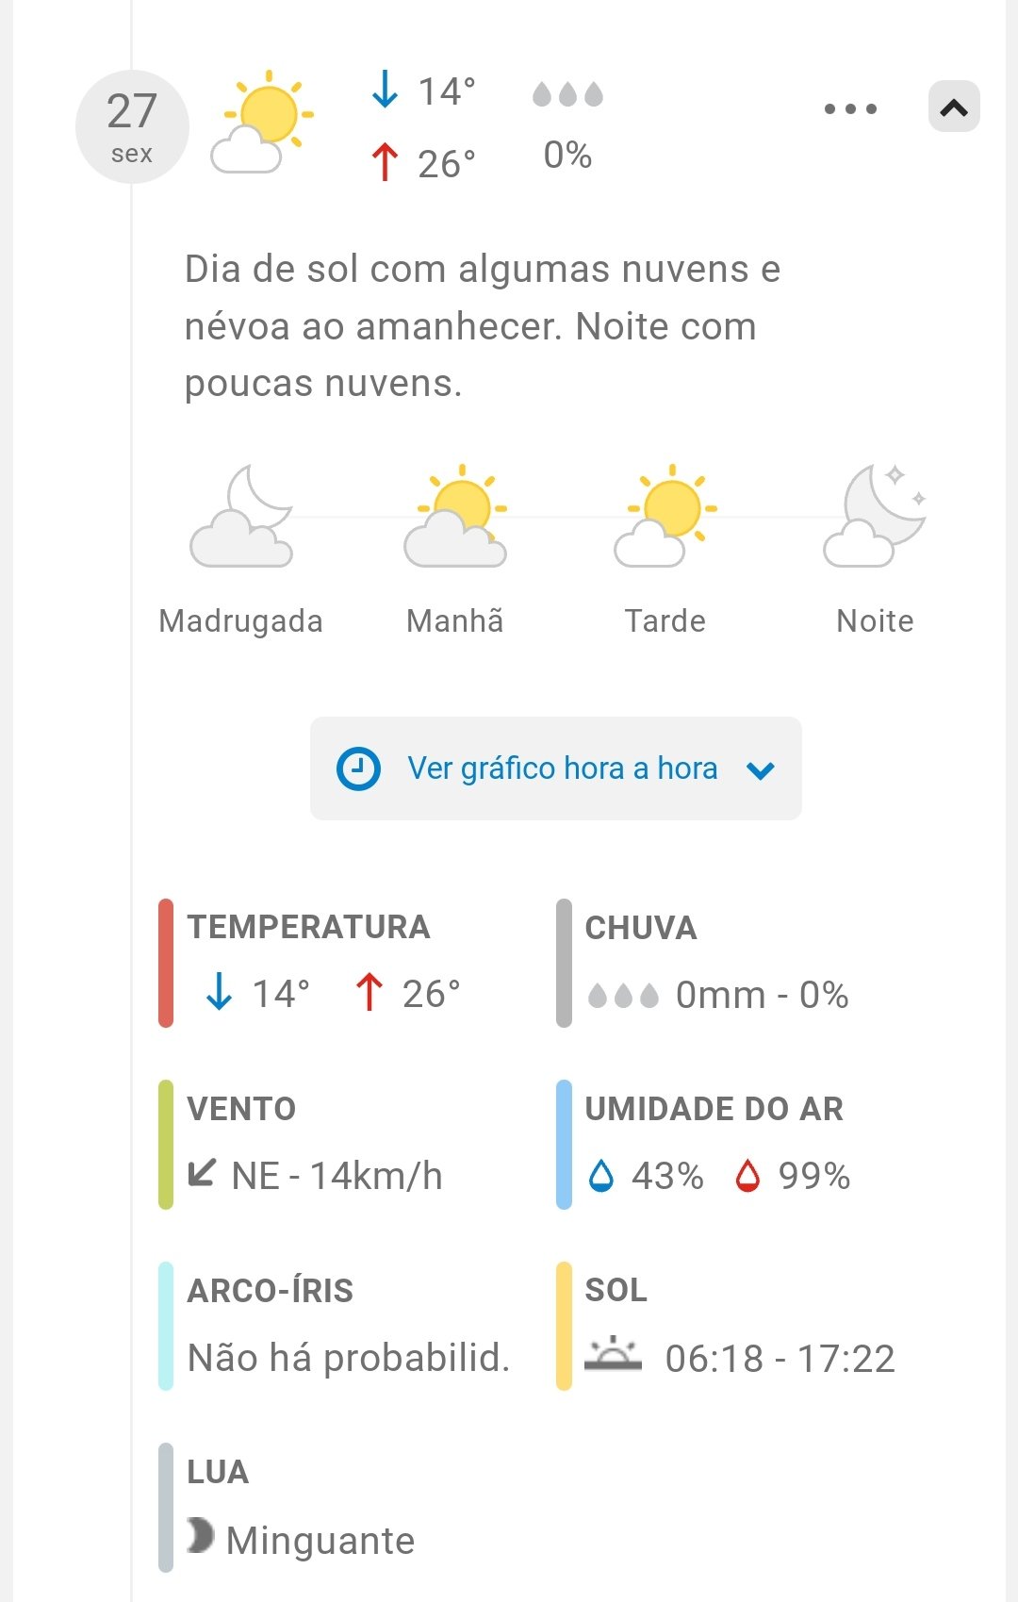The image size is (1018, 1602).
Task: Tap the Manhã sun and cloud icon
Action: [456, 517]
